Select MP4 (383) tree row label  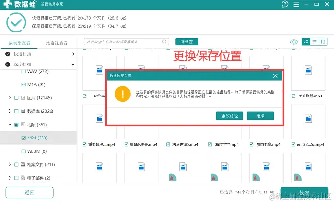pyautogui.click(x=37, y=138)
